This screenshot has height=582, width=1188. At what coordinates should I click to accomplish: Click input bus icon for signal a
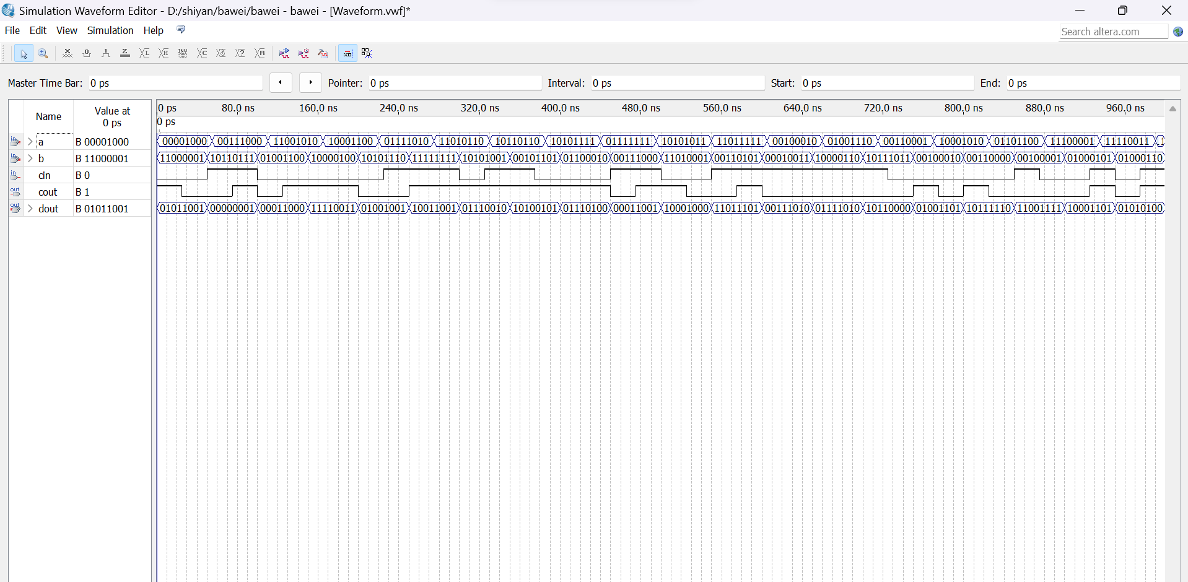click(x=15, y=142)
